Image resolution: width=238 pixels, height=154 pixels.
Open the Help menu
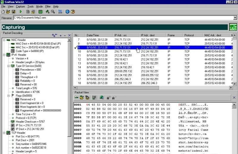pyautogui.click(x=56, y=7)
